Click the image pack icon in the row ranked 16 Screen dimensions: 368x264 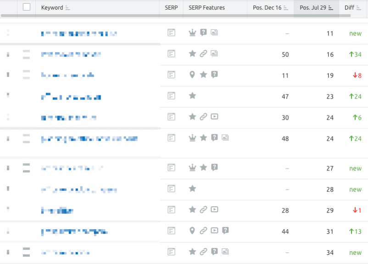214,54
